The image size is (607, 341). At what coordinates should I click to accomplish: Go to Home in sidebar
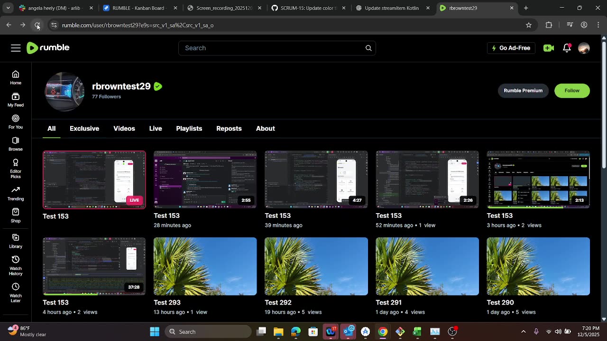[x=16, y=78]
